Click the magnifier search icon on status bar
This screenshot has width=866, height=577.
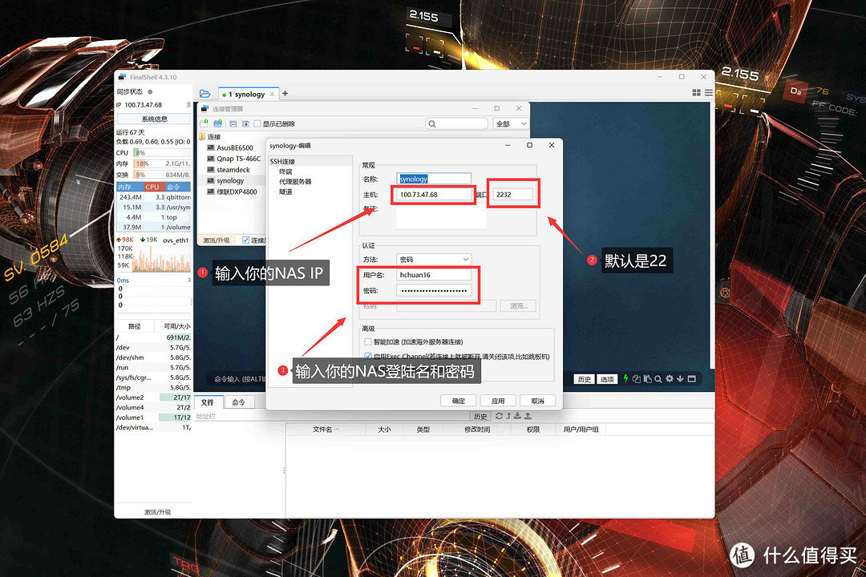pyautogui.click(x=658, y=378)
